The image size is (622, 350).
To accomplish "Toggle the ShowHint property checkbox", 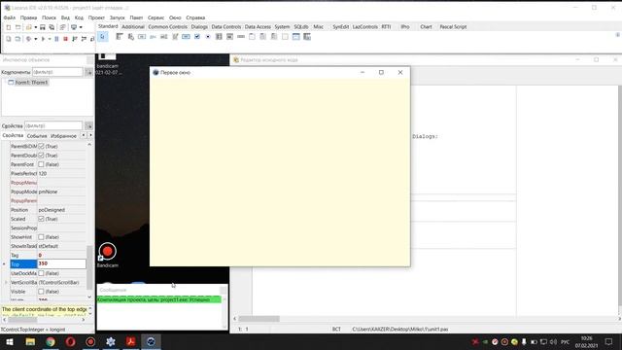I will [41, 237].
